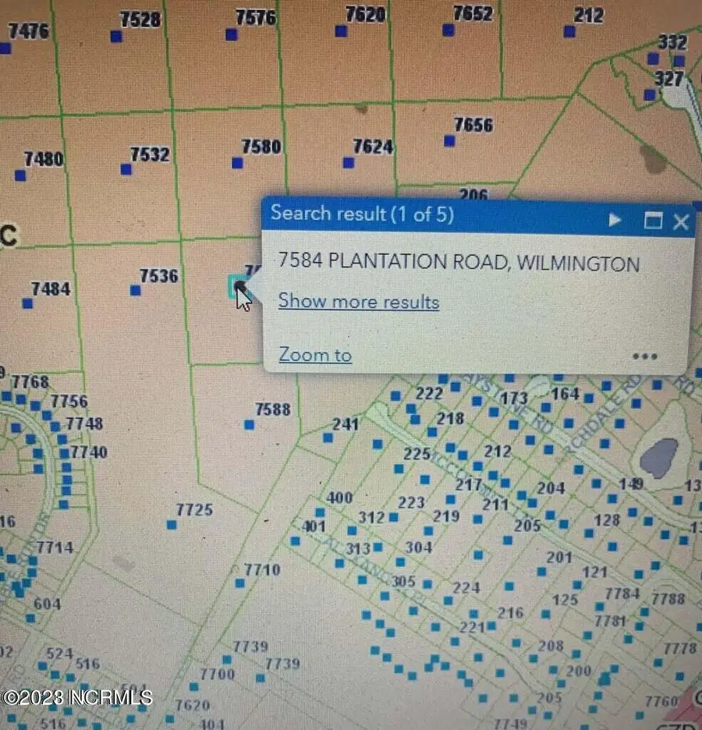Go to next search result arrow
This screenshot has height=730, width=702.
click(x=615, y=221)
